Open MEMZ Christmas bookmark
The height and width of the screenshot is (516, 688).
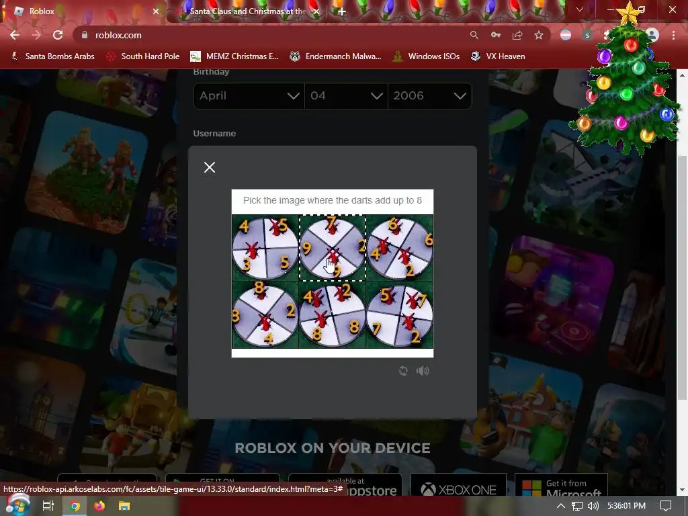tap(234, 56)
